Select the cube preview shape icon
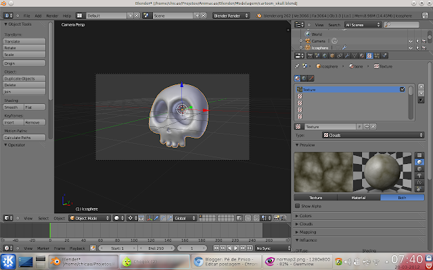 point(419,169)
